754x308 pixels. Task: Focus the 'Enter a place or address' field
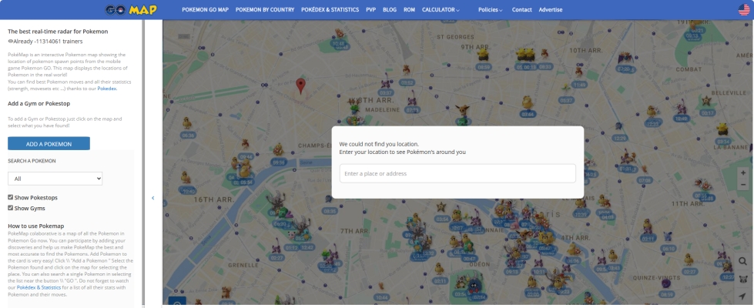tap(457, 173)
